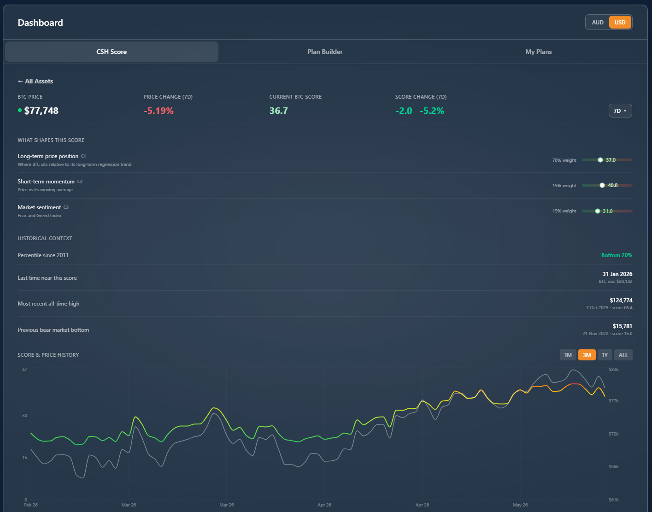The width and height of the screenshot is (652, 512).
Task: Click the C1 tag beside Long-term price position
Action: [x=83, y=156]
